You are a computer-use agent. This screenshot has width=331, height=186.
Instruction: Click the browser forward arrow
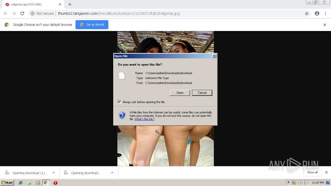14,13
